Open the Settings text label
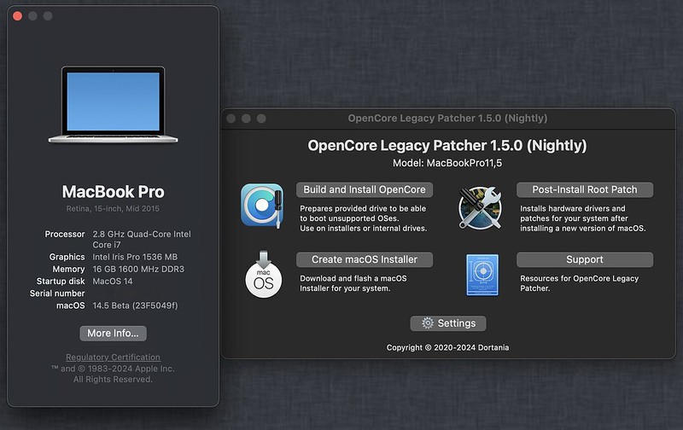This screenshot has width=683, height=430. 457,323
